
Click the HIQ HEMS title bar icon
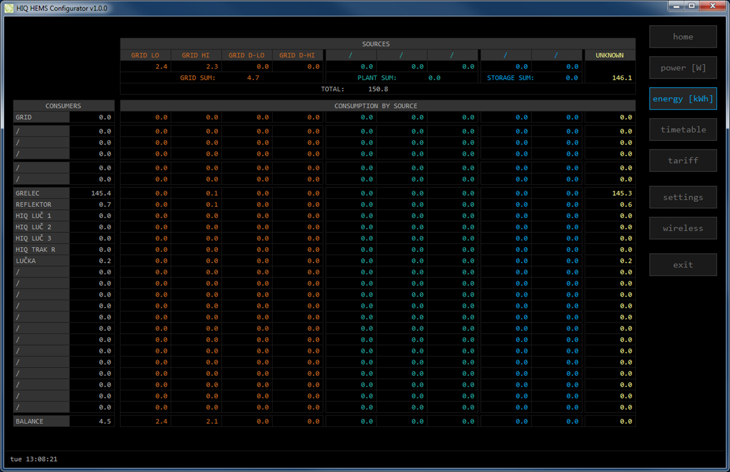[9, 8]
